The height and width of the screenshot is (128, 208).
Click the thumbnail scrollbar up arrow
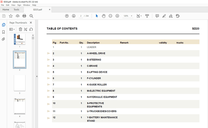33,35
